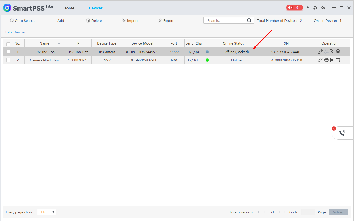Switch to the Devices tab
The image size is (354, 222).
(x=96, y=8)
